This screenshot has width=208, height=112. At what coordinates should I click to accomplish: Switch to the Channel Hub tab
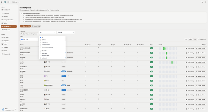25,26
